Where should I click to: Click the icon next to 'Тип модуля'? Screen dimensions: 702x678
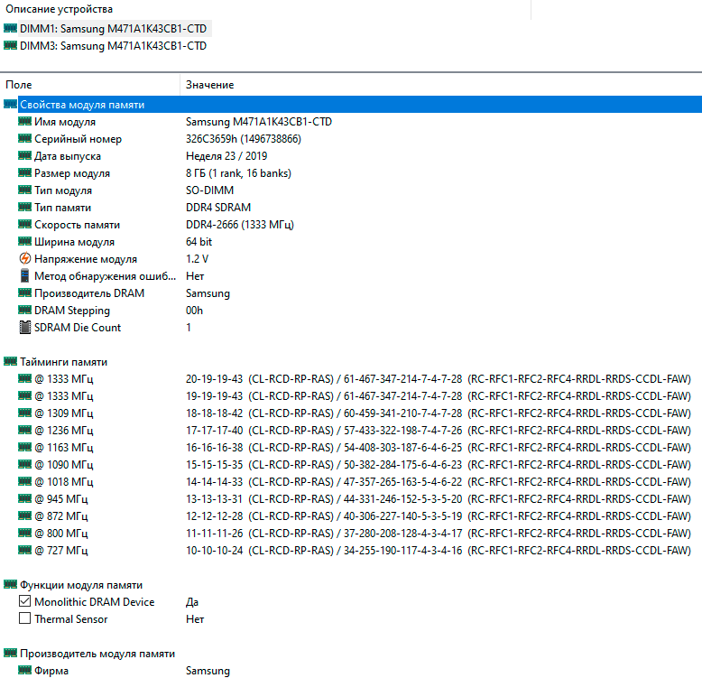pos(24,190)
